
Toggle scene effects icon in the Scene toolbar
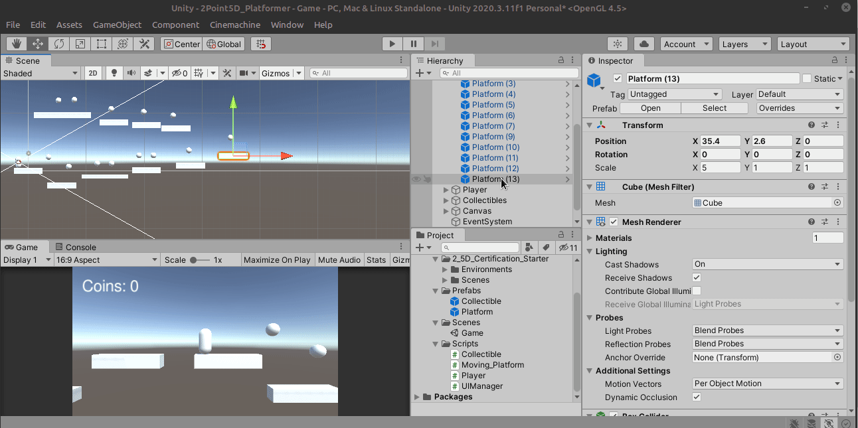click(148, 73)
